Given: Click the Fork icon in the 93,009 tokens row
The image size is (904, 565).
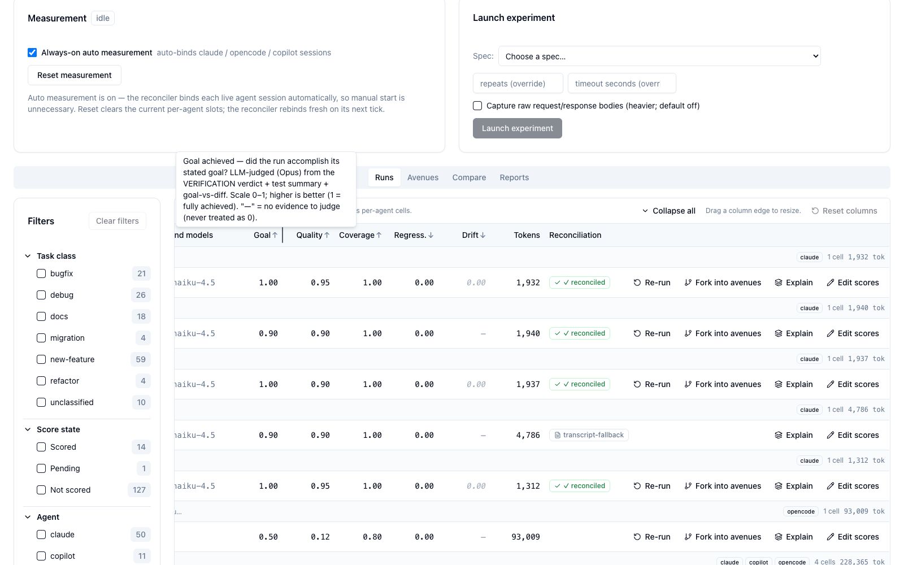Looking at the screenshot, I should click(x=688, y=537).
